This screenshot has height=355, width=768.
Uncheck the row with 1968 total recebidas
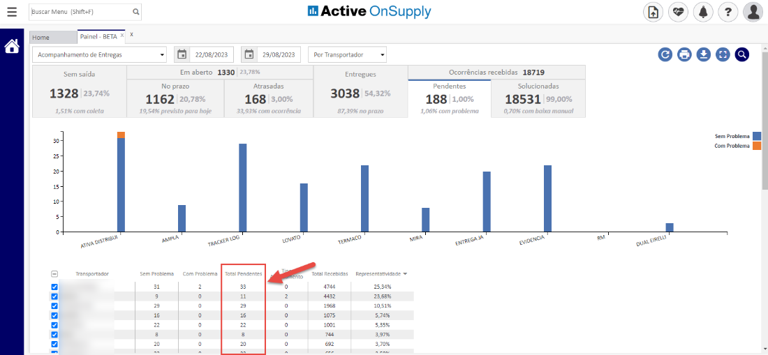pyautogui.click(x=54, y=306)
